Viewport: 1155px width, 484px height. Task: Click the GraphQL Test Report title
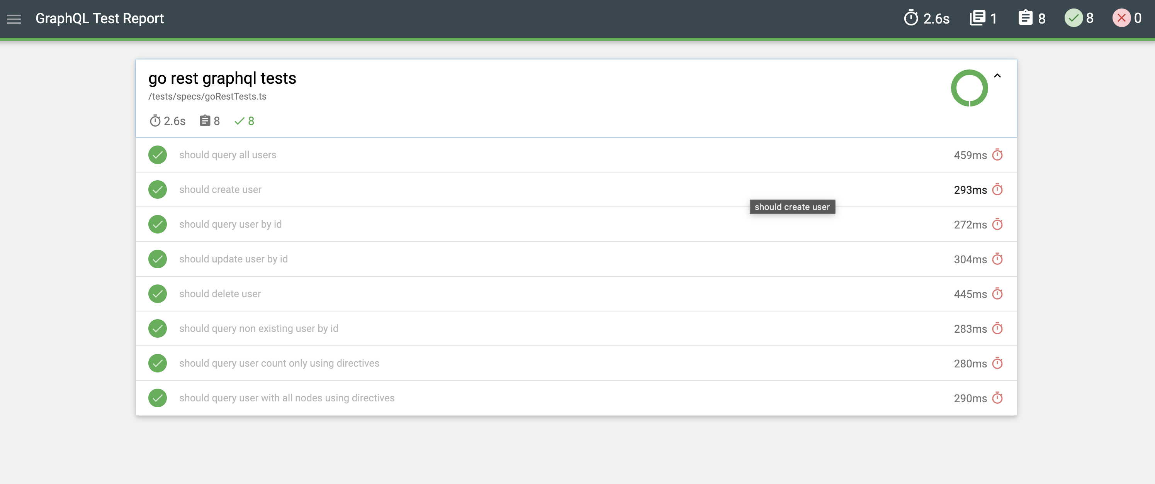tap(100, 19)
